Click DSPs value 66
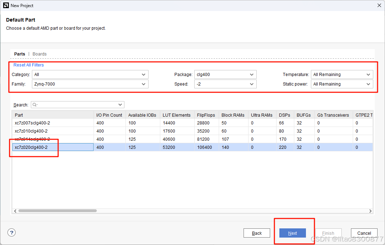The image size is (385, 245). tap(281, 123)
